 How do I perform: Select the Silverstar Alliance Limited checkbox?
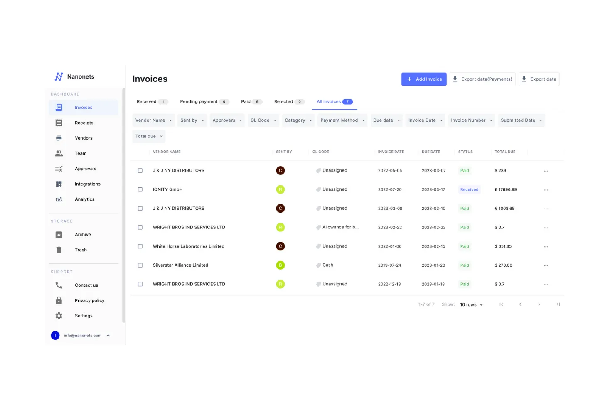click(x=140, y=265)
